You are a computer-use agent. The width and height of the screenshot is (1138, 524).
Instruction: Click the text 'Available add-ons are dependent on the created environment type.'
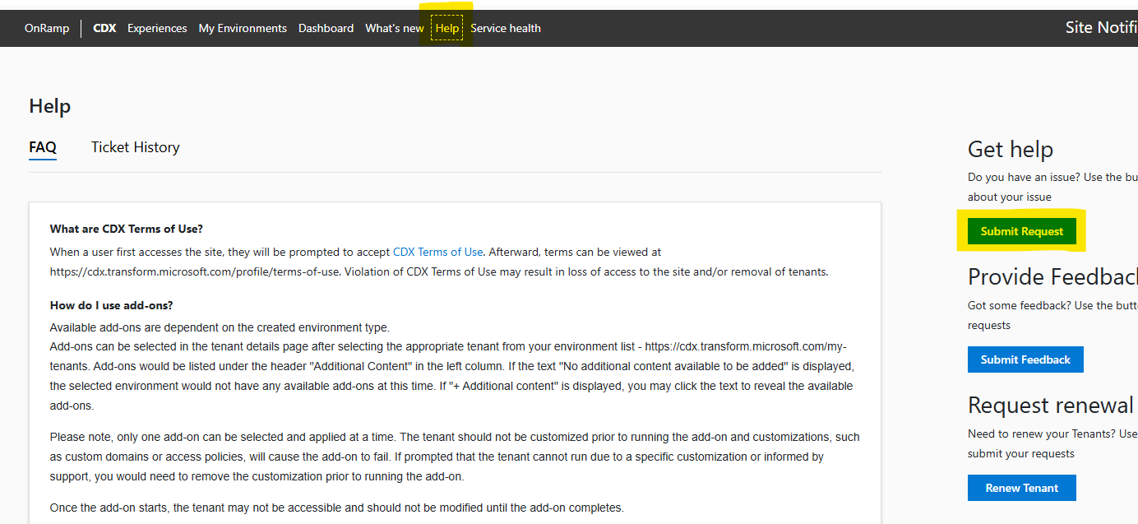220,327
